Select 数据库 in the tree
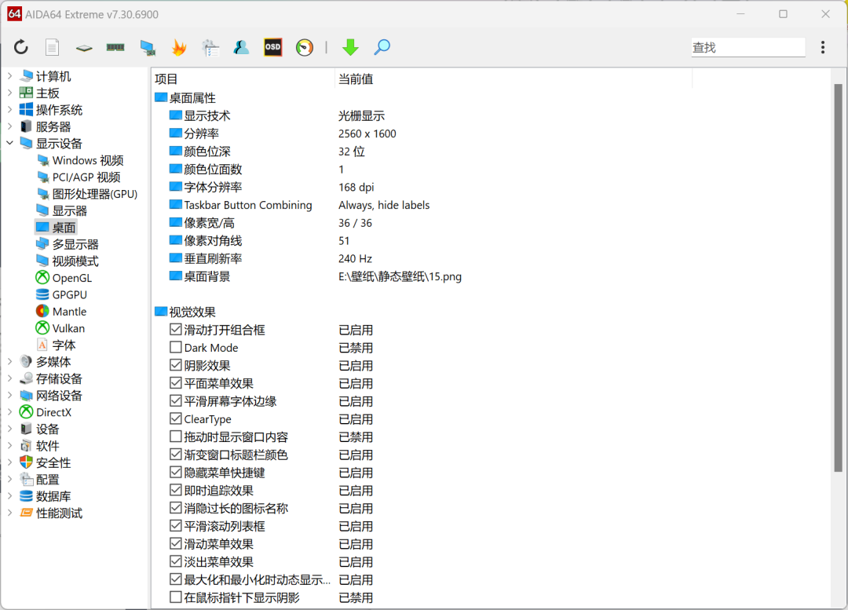Viewport: 848px width, 610px height. click(x=46, y=496)
